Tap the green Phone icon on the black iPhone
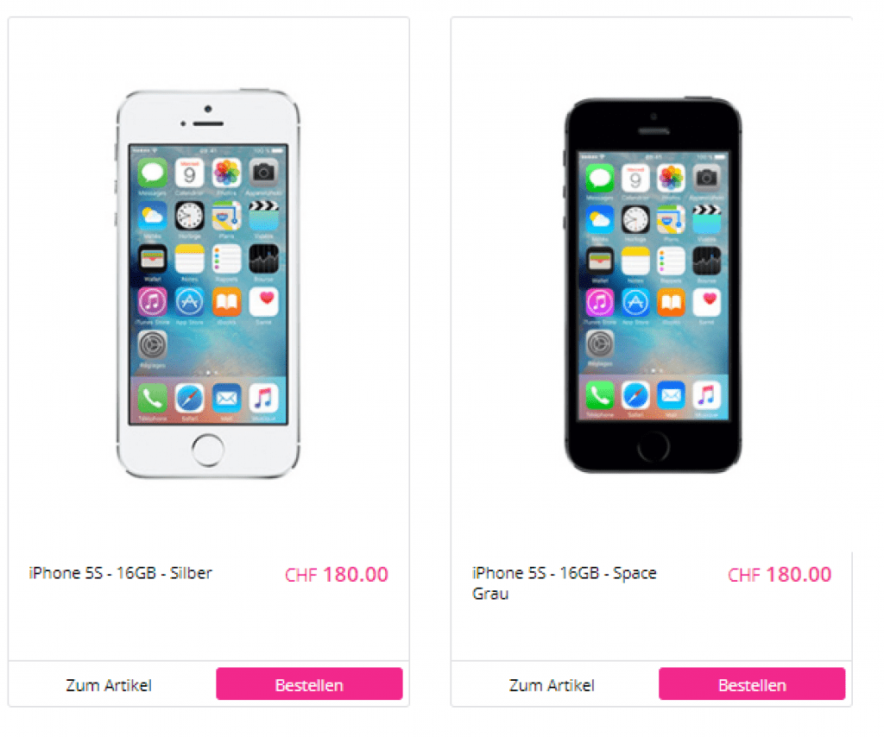Image resolution: width=884 pixels, height=737 pixels. coord(599,395)
